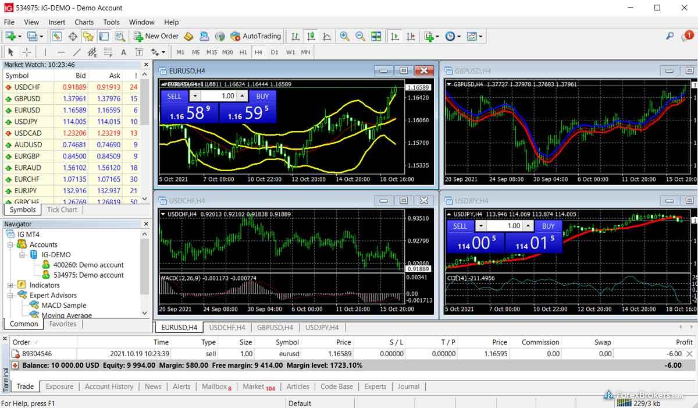This screenshot has width=698, height=408.
Task: Expand the Indicators tree node
Action: [x=10, y=285]
